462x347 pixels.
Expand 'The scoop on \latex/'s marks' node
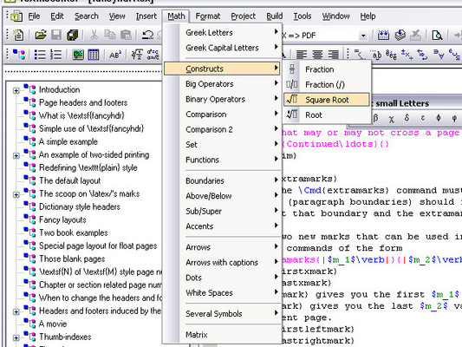click(16, 194)
